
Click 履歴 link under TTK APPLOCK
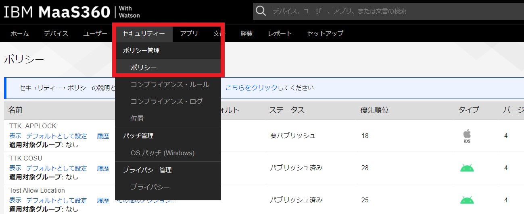(103, 136)
